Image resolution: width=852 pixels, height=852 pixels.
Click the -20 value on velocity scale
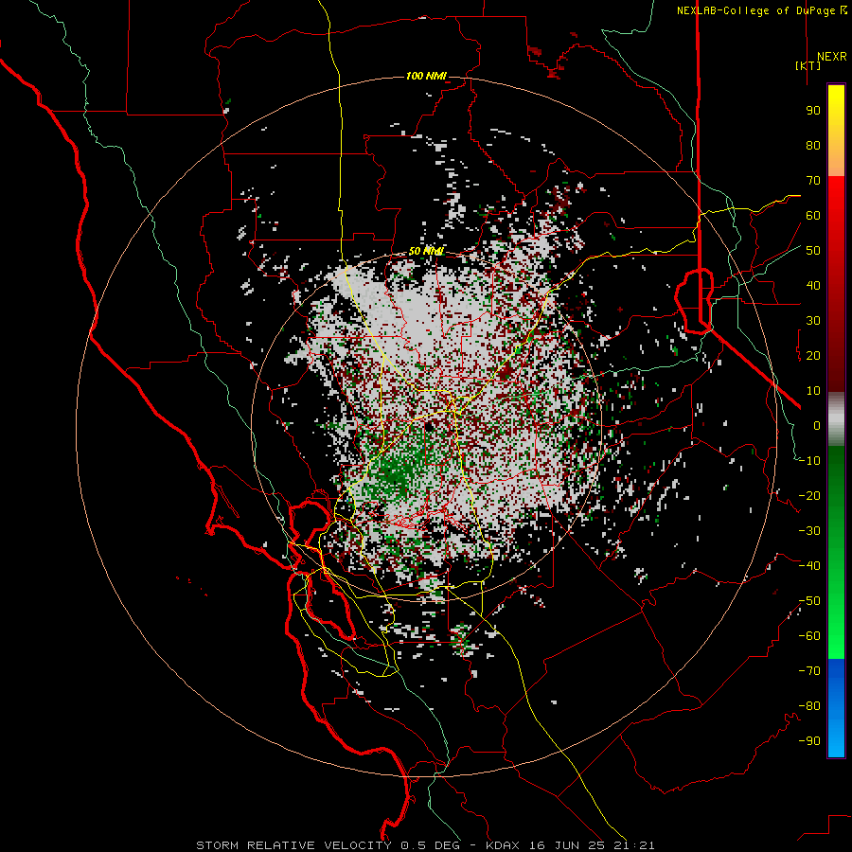809,496
